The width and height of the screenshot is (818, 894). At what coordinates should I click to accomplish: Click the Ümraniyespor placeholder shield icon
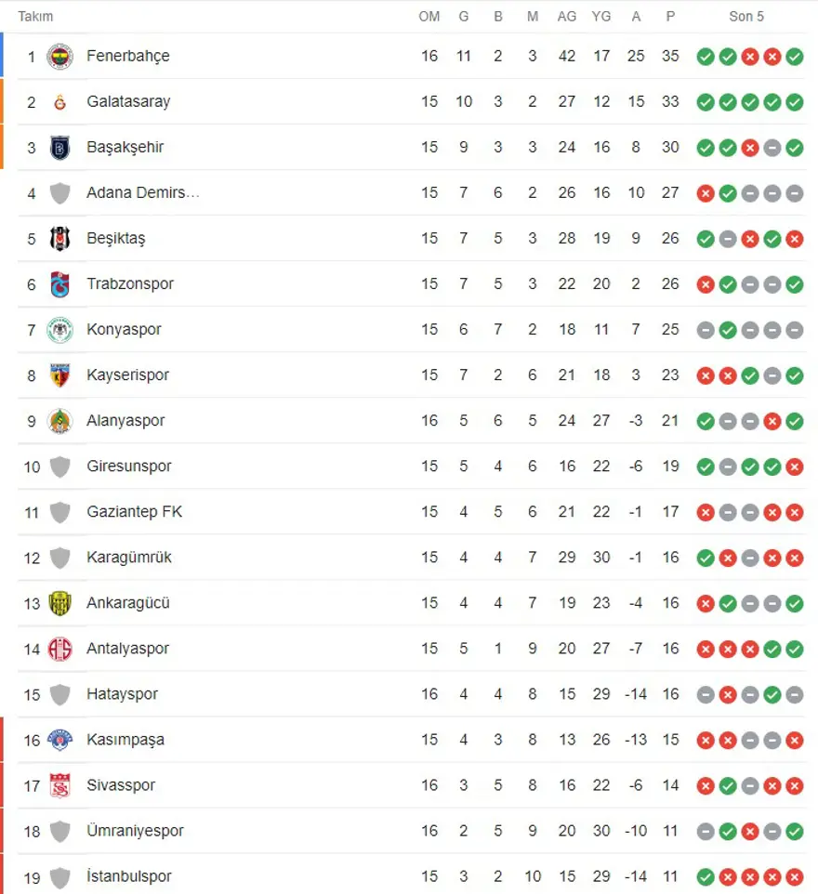[x=60, y=830]
